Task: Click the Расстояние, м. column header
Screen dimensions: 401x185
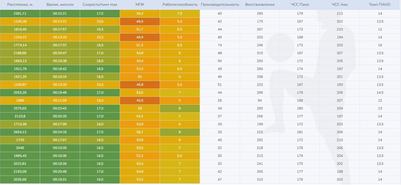Action: [20, 4]
